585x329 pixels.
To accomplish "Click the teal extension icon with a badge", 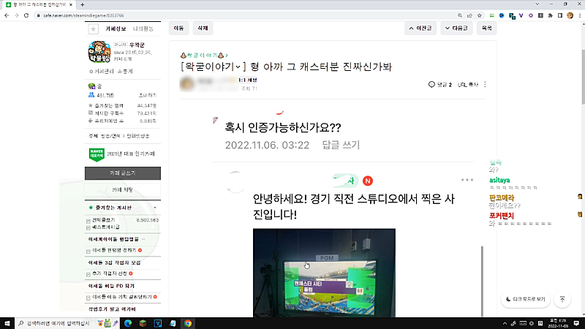I will pyautogui.click(x=512, y=15).
